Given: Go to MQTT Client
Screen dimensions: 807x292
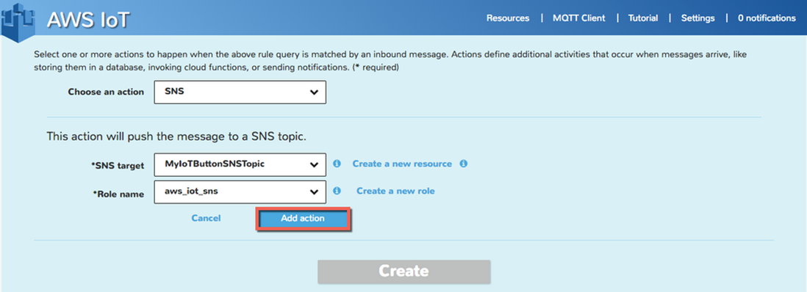Looking at the screenshot, I should click(x=579, y=18).
